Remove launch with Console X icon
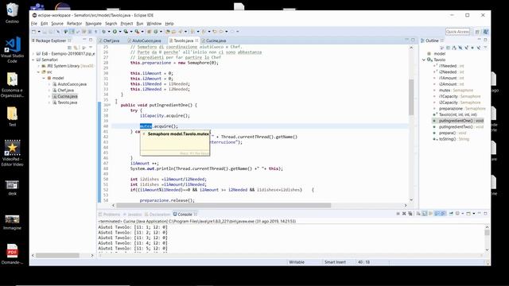This screenshot has width=509, height=286. coord(404,214)
